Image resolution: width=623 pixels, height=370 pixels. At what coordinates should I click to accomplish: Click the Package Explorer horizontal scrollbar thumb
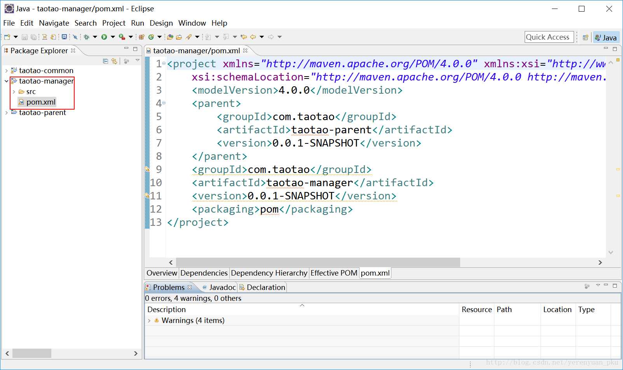point(31,353)
